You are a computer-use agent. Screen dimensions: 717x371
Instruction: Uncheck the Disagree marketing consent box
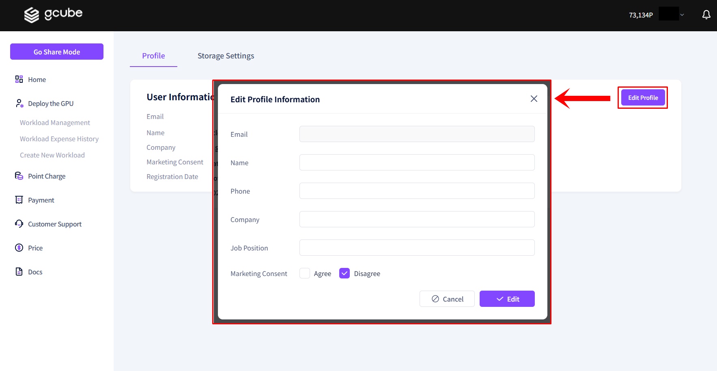(345, 273)
